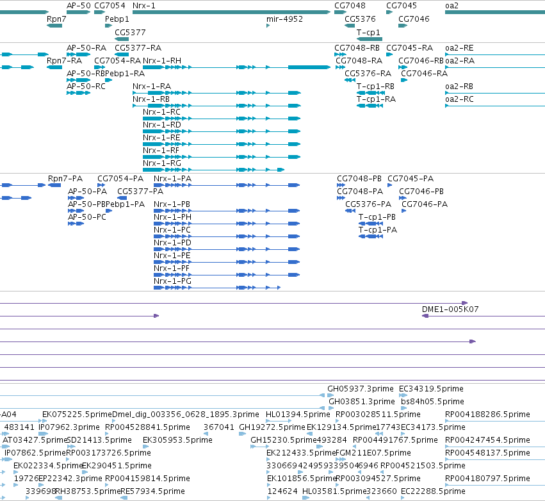The image size is (545, 501).
Task: Click the CG7048-PB protein label
Action: 359,179
